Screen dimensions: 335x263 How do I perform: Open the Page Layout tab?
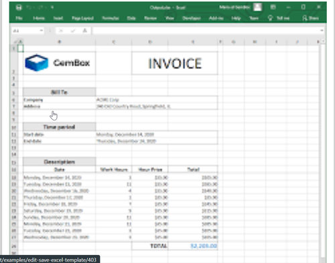click(82, 18)
